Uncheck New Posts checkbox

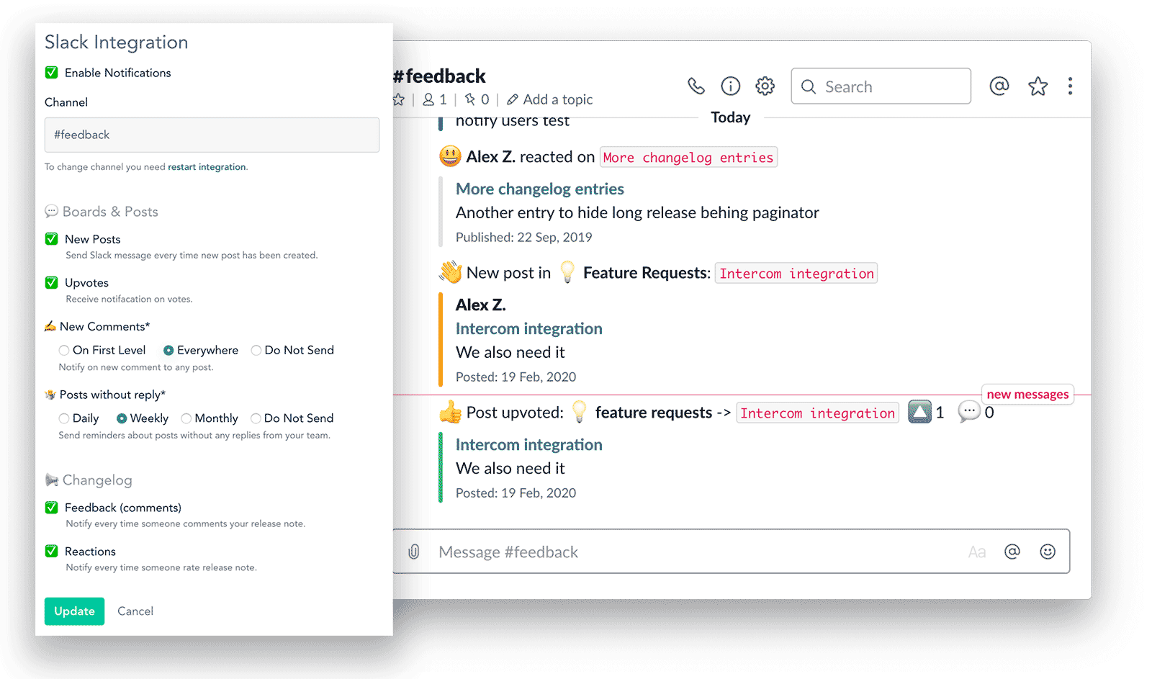(x=52, y=239)
